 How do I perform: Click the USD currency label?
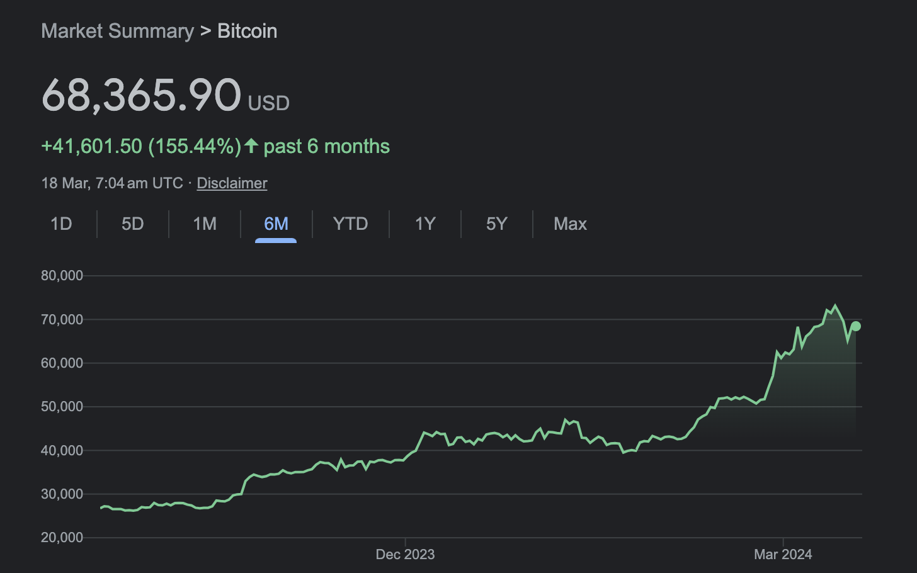click(269, 103)
